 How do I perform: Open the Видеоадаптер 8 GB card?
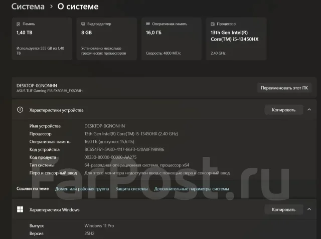tap(107, 39)
